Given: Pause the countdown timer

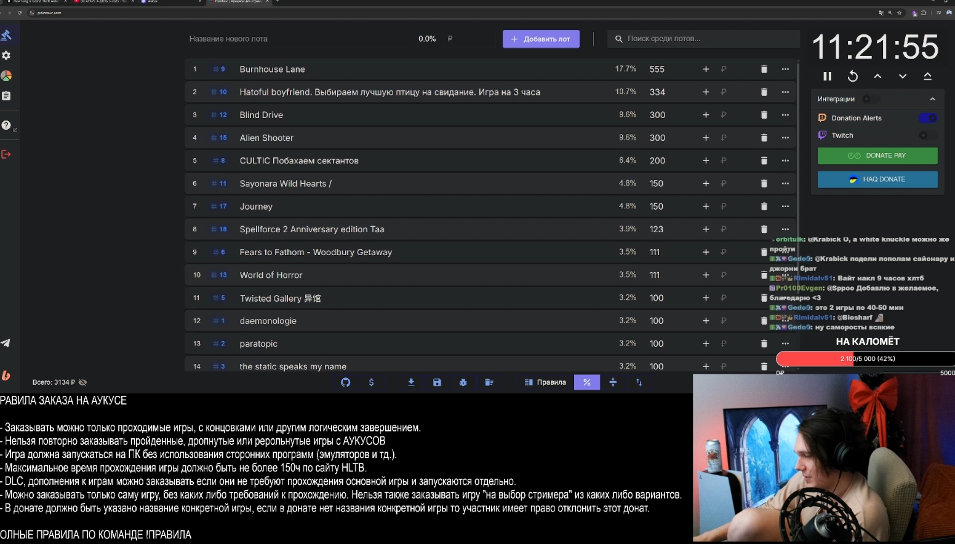Looking at the screenshot, I should point(828,76).
